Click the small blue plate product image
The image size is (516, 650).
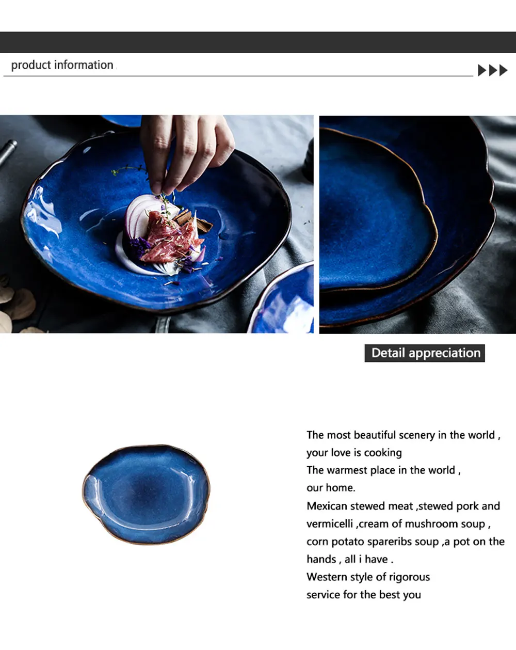pos(147,495)
